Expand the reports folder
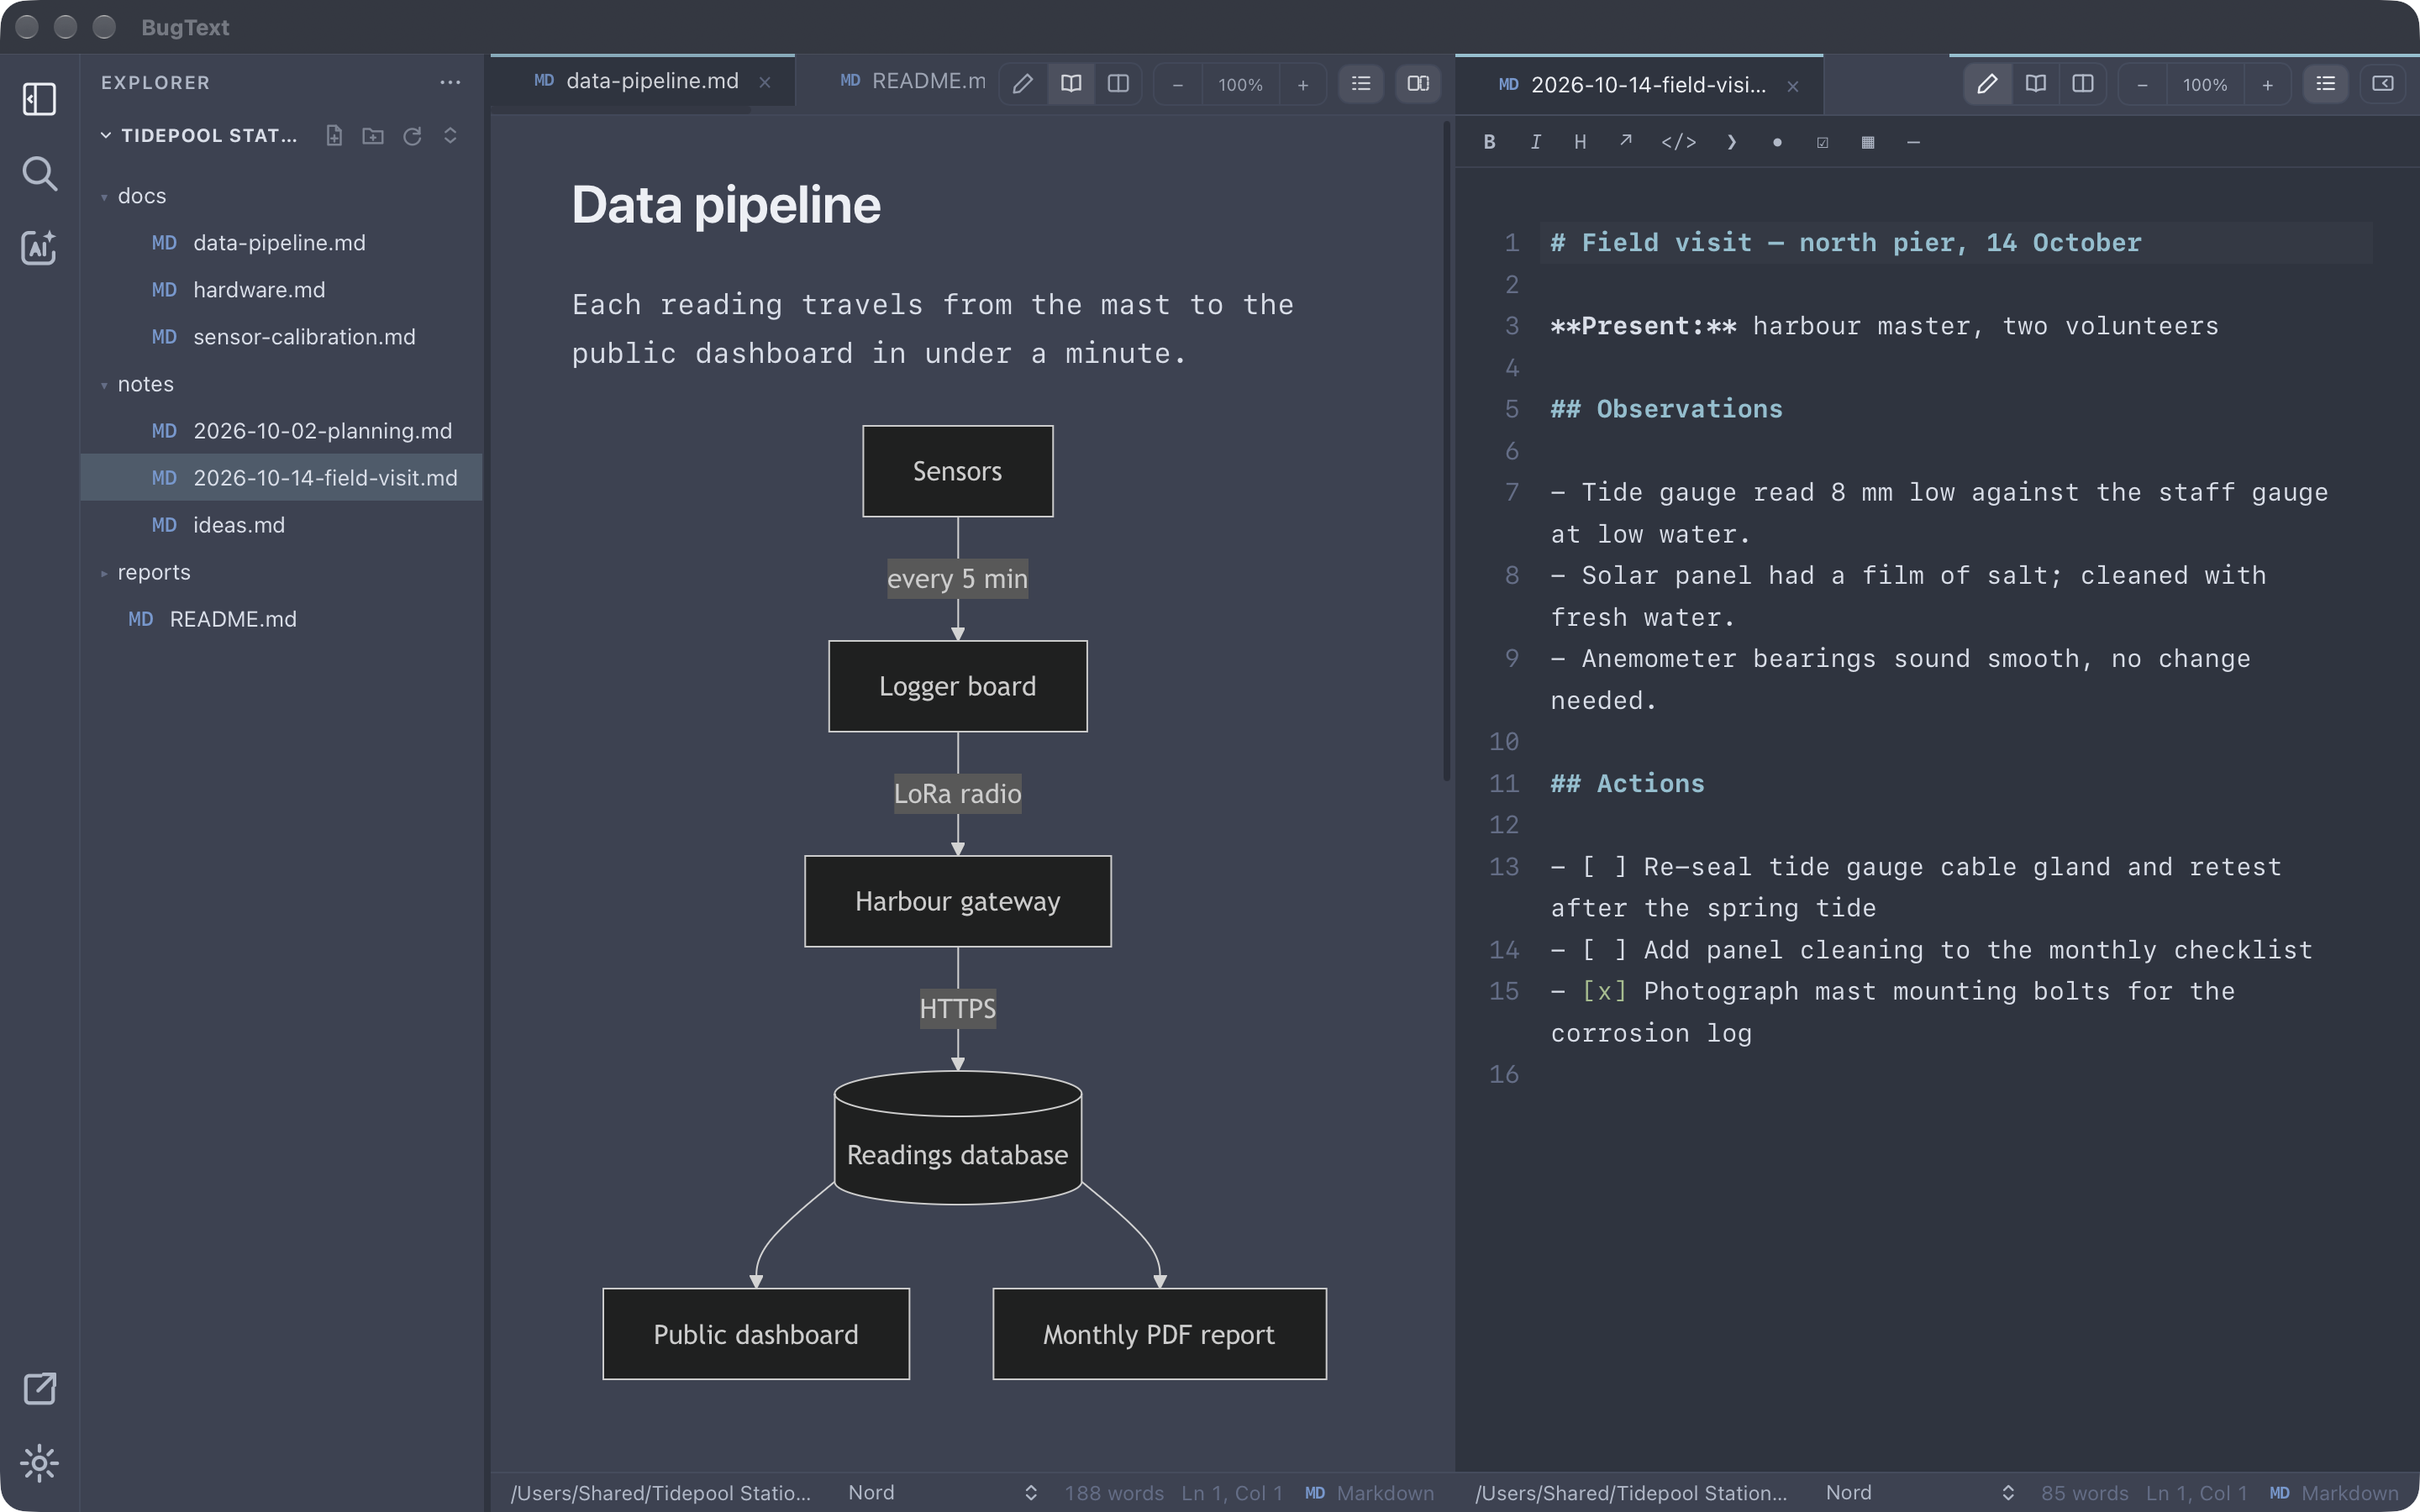The width and height of the screenshot is (2420, 1512). pos(281,572)
